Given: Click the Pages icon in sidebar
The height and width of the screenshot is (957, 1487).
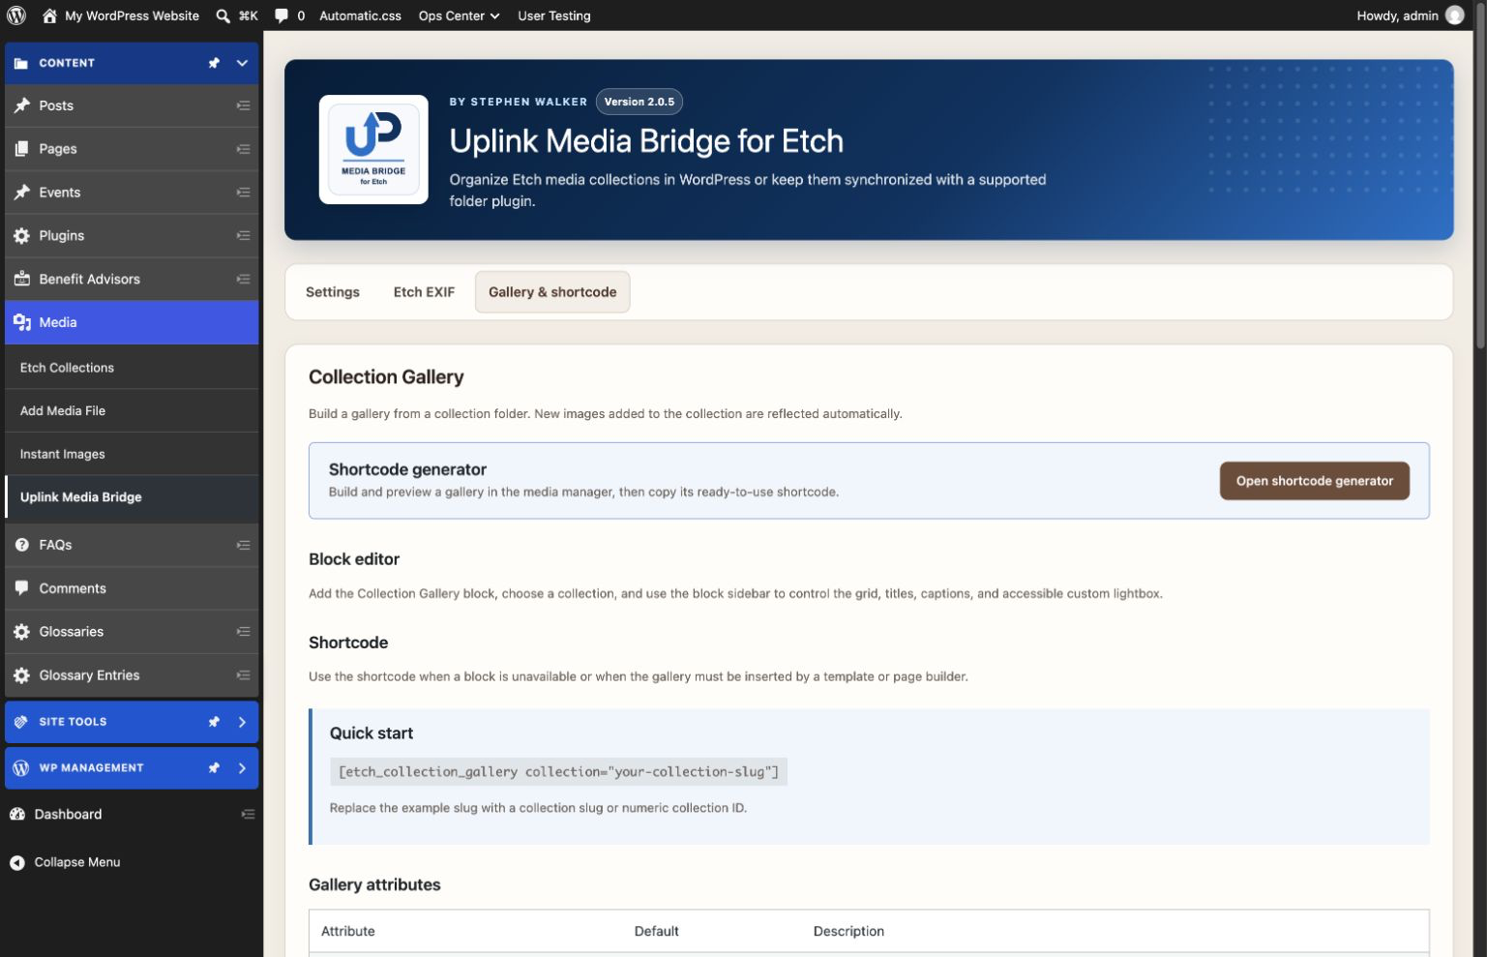Looking at the screenshot, I should coord(21,149).
